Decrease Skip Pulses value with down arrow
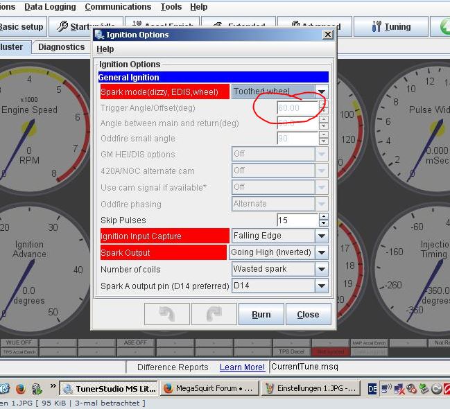450x409 pixels. [323, 223]
